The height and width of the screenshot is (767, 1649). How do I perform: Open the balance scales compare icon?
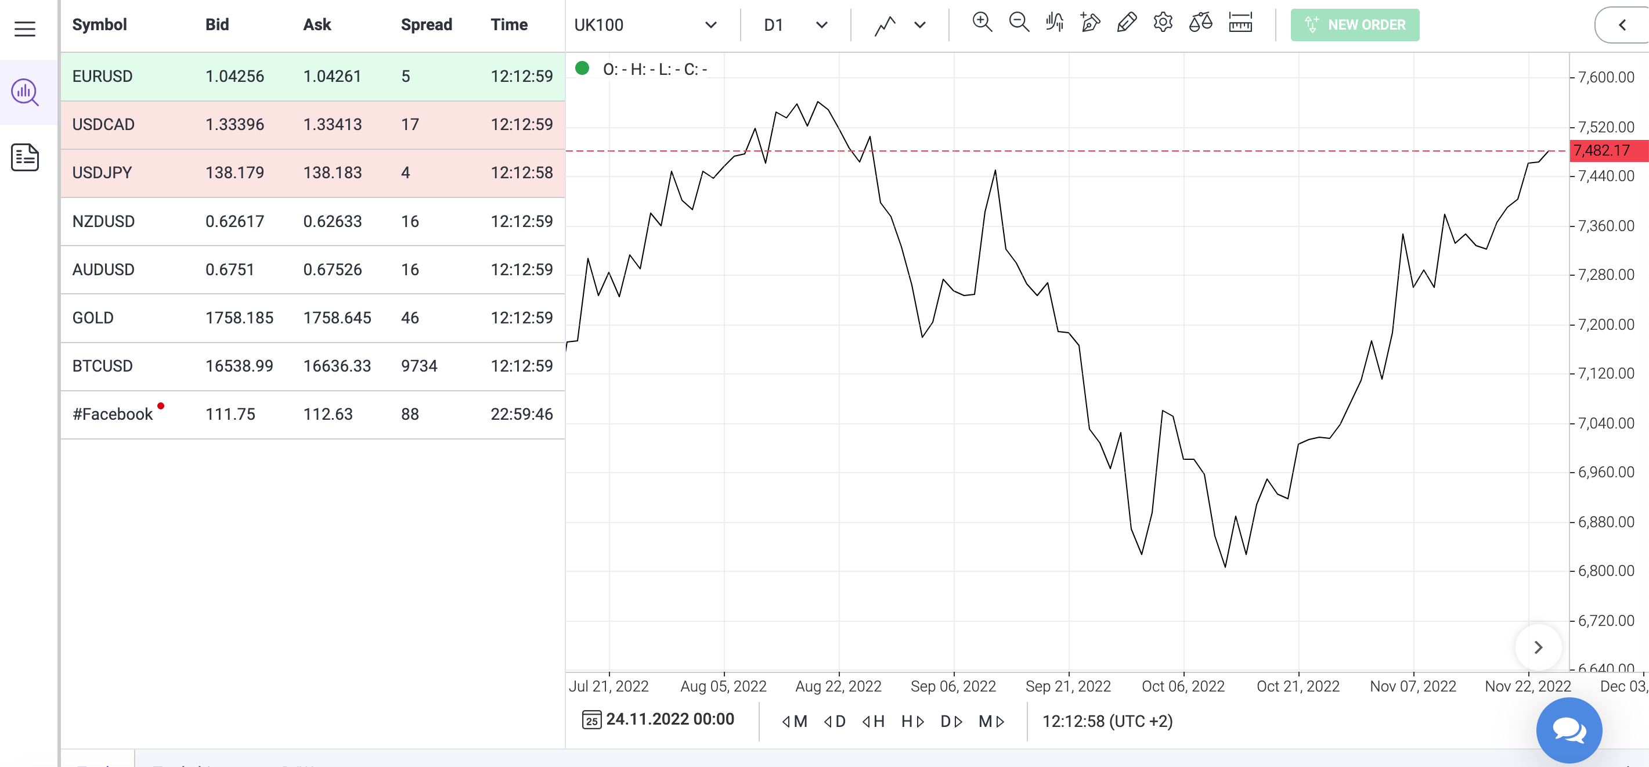[1201, 23]
